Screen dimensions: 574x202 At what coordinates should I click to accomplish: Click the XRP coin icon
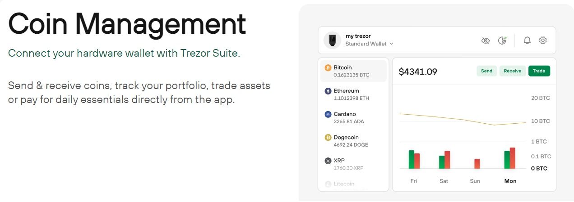click(328, 161)
